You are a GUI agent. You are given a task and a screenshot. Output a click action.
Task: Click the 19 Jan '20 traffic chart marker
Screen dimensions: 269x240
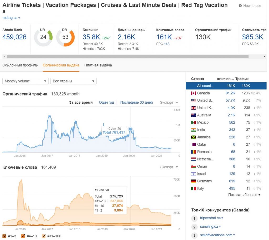tap(130, 129)
